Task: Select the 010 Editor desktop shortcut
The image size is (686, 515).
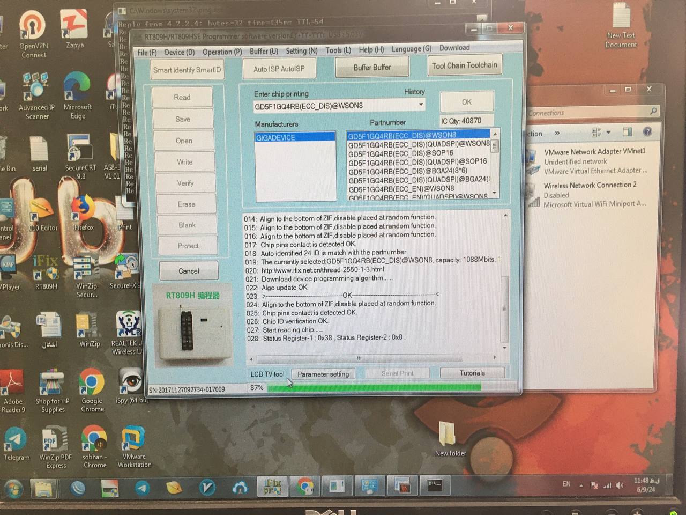Action: click(43, 215)
